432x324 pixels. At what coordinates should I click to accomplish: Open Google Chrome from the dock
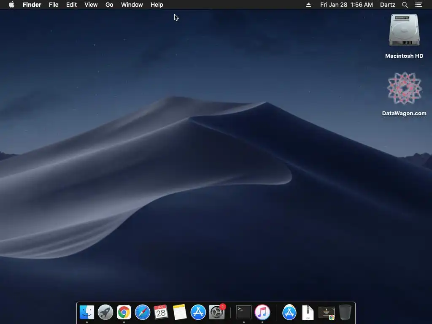point(124,313)
